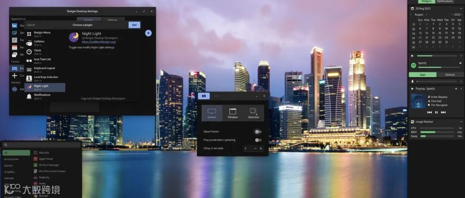This screenshot has height=198, width=465.
Task: Choose Selection capture mode
Action: coord(254,113)
